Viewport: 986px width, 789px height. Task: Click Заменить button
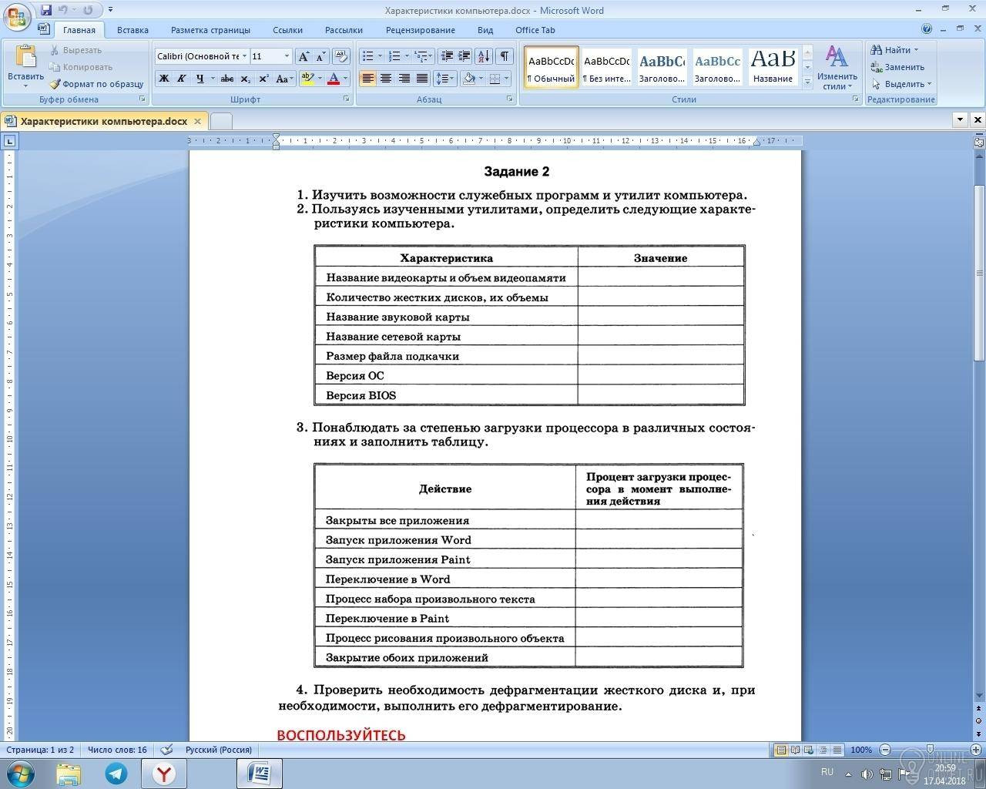point(897,67)
